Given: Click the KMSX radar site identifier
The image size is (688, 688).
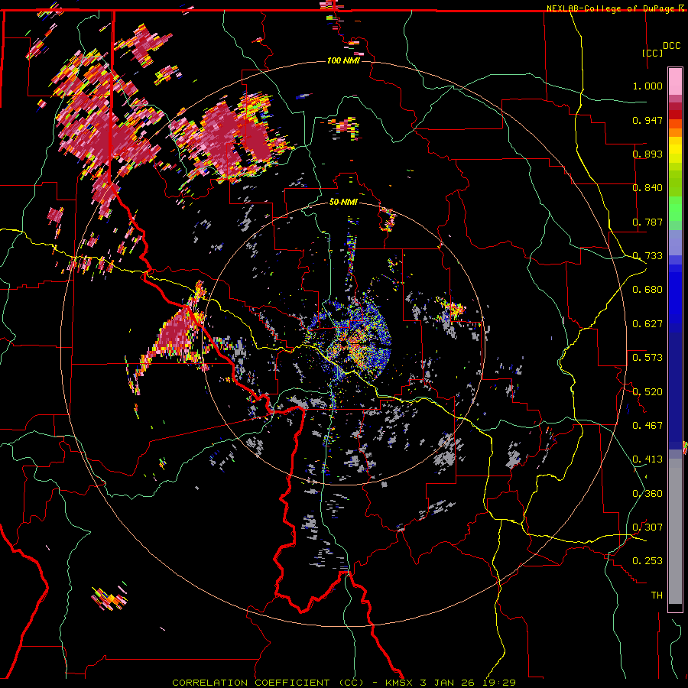Looking at the screenshot, I should coord(400,683).
